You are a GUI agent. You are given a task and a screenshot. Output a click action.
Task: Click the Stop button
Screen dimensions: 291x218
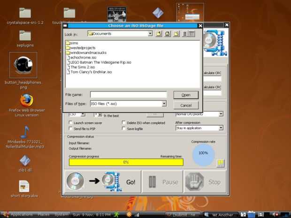[x=205, y=182]
